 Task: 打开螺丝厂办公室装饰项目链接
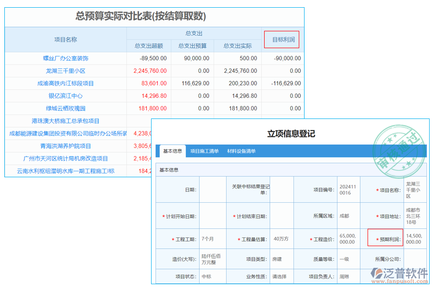pyautogui.click(x=65, y=58)
